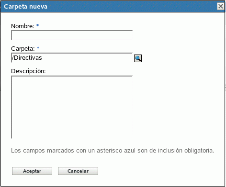Focus the Nombre text field
Screen dimensions: 226x187
point(72,35)
